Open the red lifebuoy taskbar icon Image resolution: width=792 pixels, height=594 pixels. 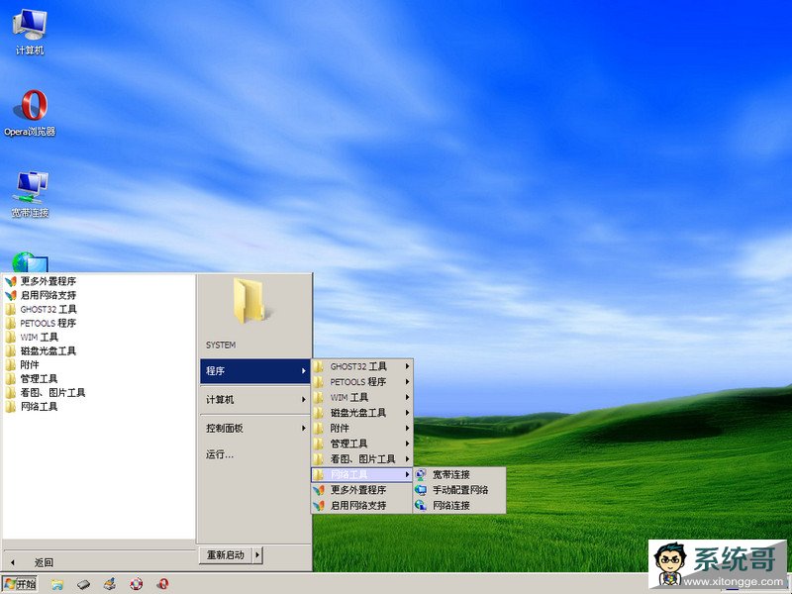[x=136, y=584]
